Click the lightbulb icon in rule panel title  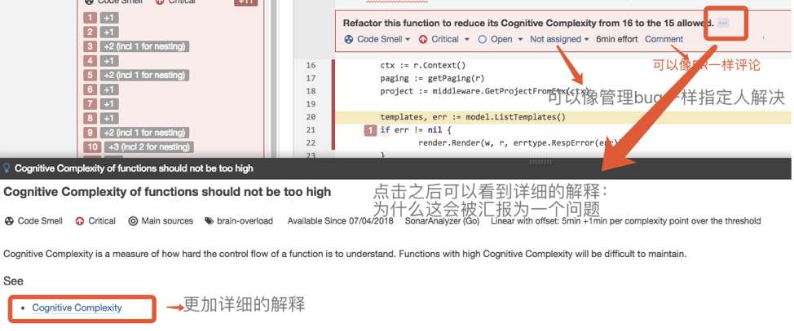7,168
